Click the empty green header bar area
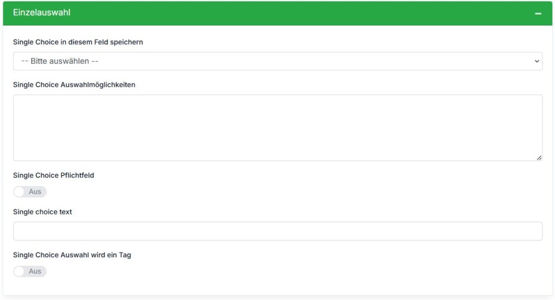The width and height of the screenshot is (555, 300). tap(301, 13)
